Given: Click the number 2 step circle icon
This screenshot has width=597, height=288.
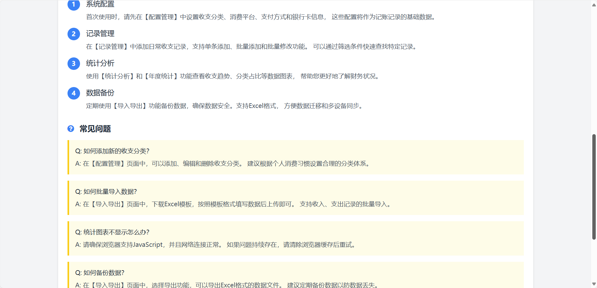Looking at the screenshot, I should pyautogui.click(x=74, y=34).
